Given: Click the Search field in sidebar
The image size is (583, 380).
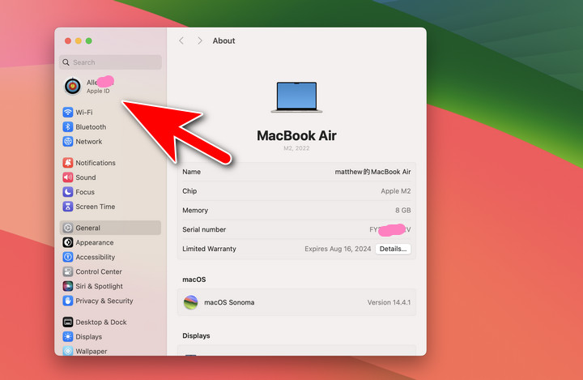Looking at the screenshot, I should tap(110, 62).
